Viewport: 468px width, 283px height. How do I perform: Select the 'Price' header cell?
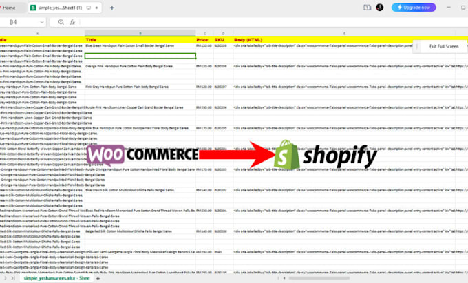pos(205,40)
